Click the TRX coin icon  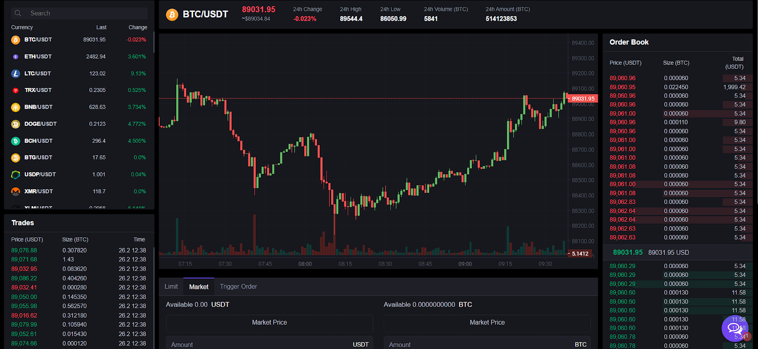[16, 90]
